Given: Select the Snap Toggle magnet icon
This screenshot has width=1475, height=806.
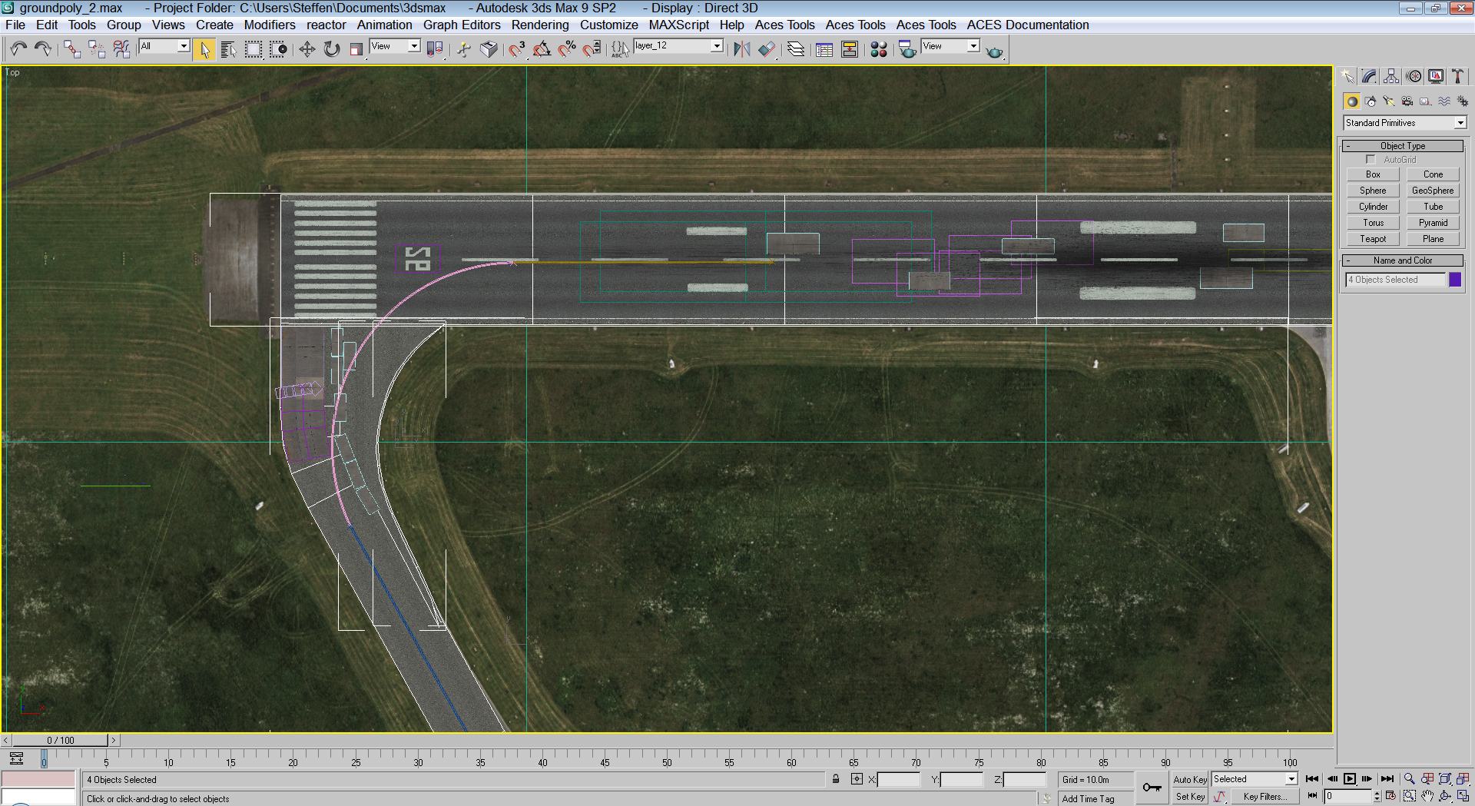Looking at the screenshot, I should coord(516,48).
